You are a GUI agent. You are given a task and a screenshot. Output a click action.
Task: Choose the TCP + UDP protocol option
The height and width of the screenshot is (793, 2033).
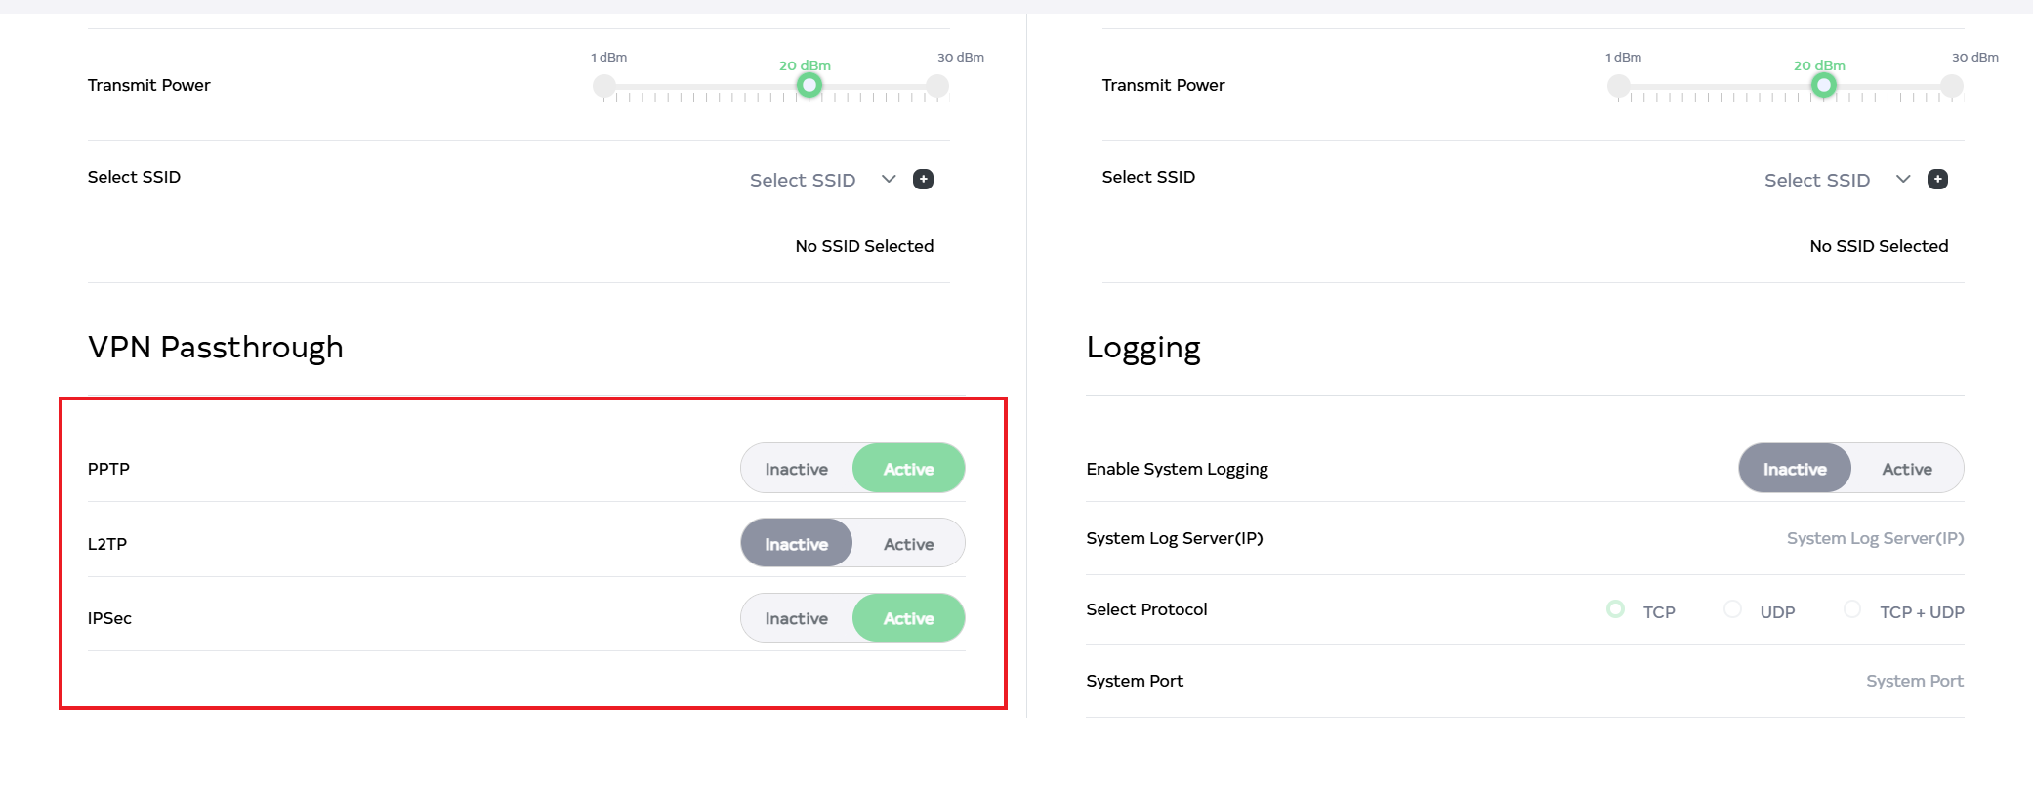coord(1852,609)
